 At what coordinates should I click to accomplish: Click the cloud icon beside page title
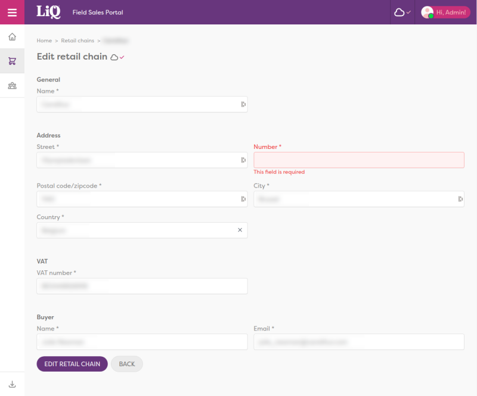pyautogui.click(x=114, y=57)
